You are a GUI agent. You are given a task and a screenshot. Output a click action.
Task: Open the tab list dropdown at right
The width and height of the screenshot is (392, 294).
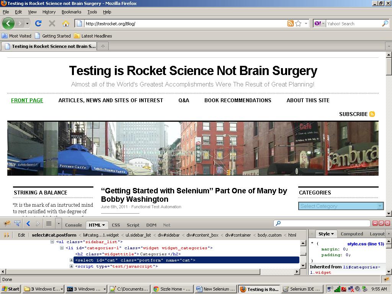(389, 46)
